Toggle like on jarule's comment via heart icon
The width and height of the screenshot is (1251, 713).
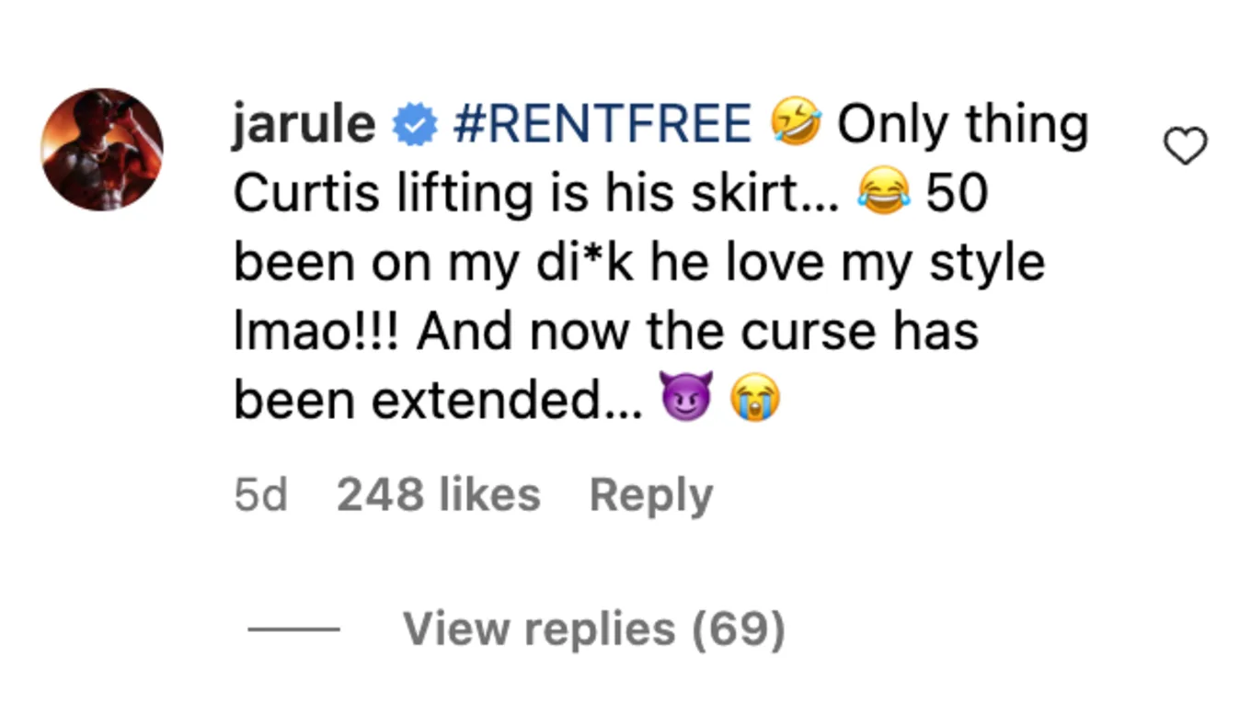coord(1186,144)
